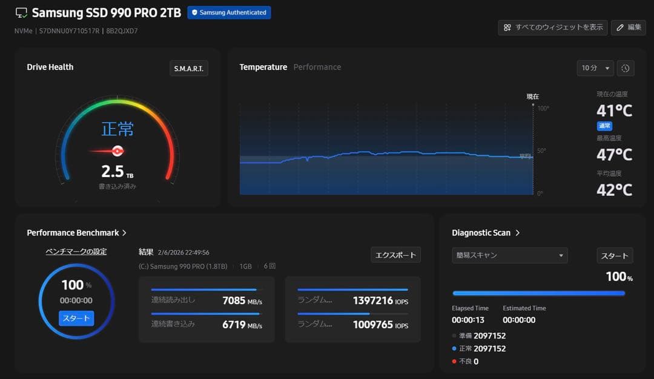Click the widget grid icon in すべてのウィジェットを表示
The width and height of the screenshot is (654, 379).
(507, 27)
